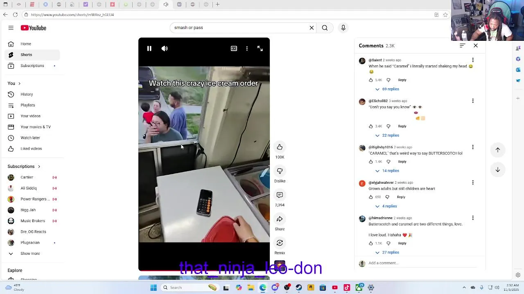Expand the You section chevron

pyautogui.click(x=19, y=83)
